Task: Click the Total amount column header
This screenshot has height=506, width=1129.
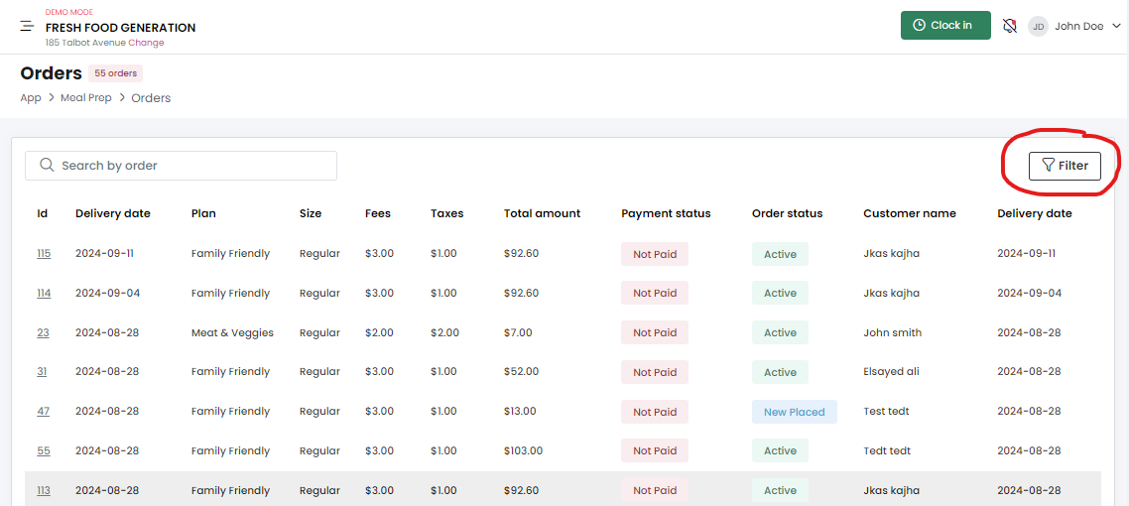Action: click(543, 213)
